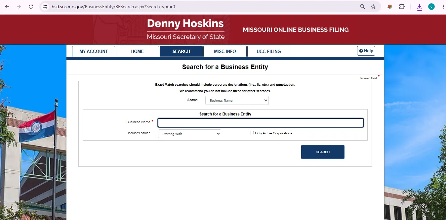This screenshot has height=220, width=446.
Task: Click the MISSOURI ONLINE BUSINESS FILING heading
Action: pos(296,30)
